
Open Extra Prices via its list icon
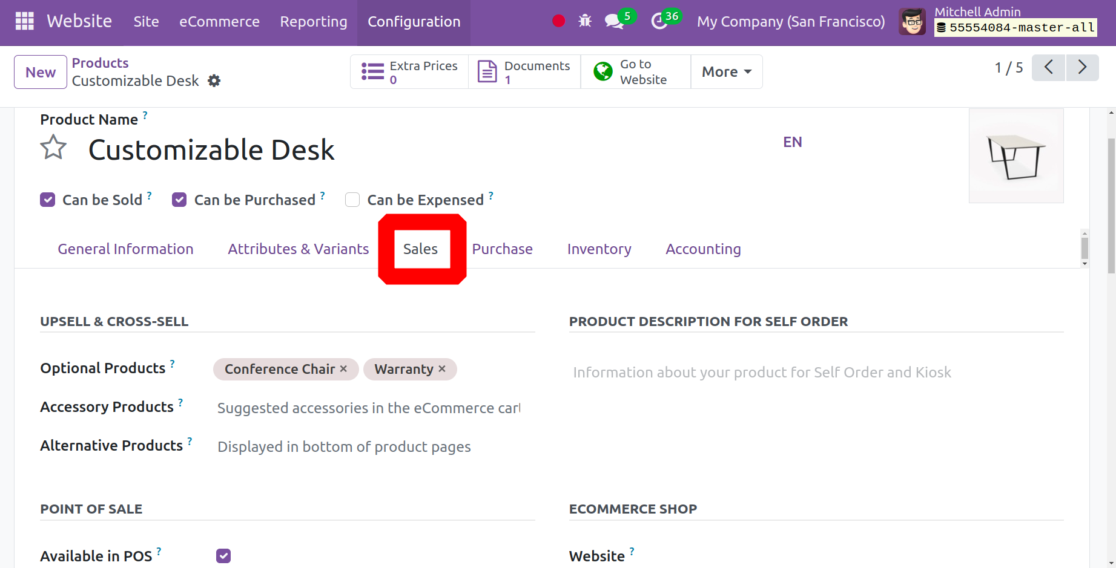[x=372, y=71]
